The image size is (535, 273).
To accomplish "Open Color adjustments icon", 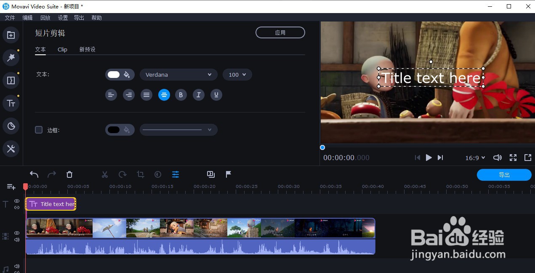I will [158, 174].
